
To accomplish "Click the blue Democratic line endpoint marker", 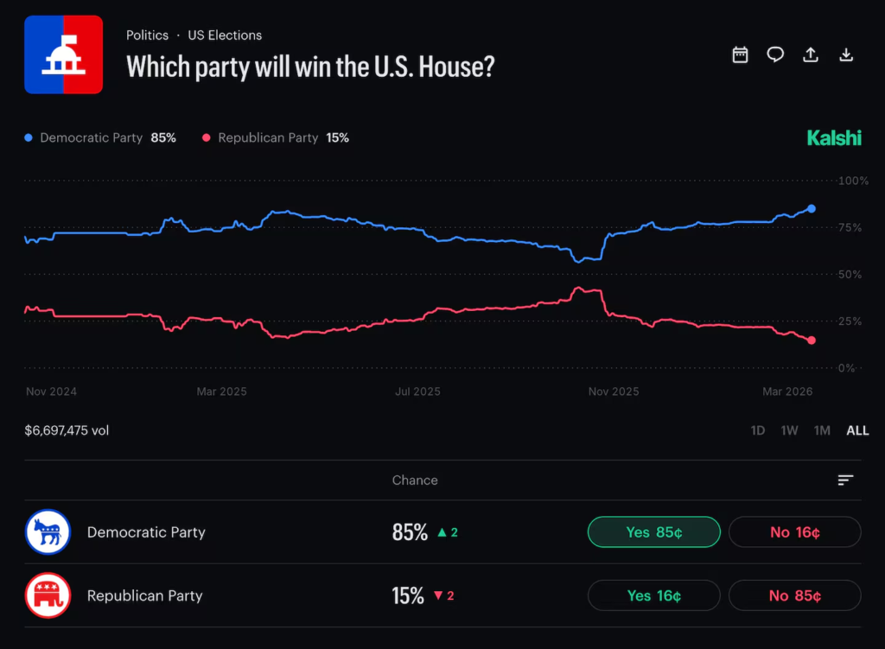I will click(x=812, y=208).
